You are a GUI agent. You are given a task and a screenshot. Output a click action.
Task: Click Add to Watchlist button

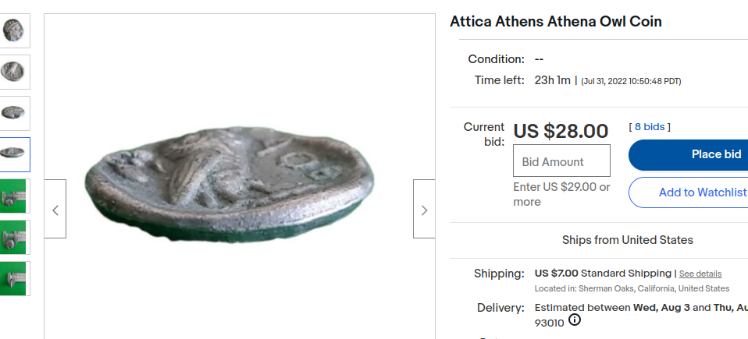tap(695, 192)
